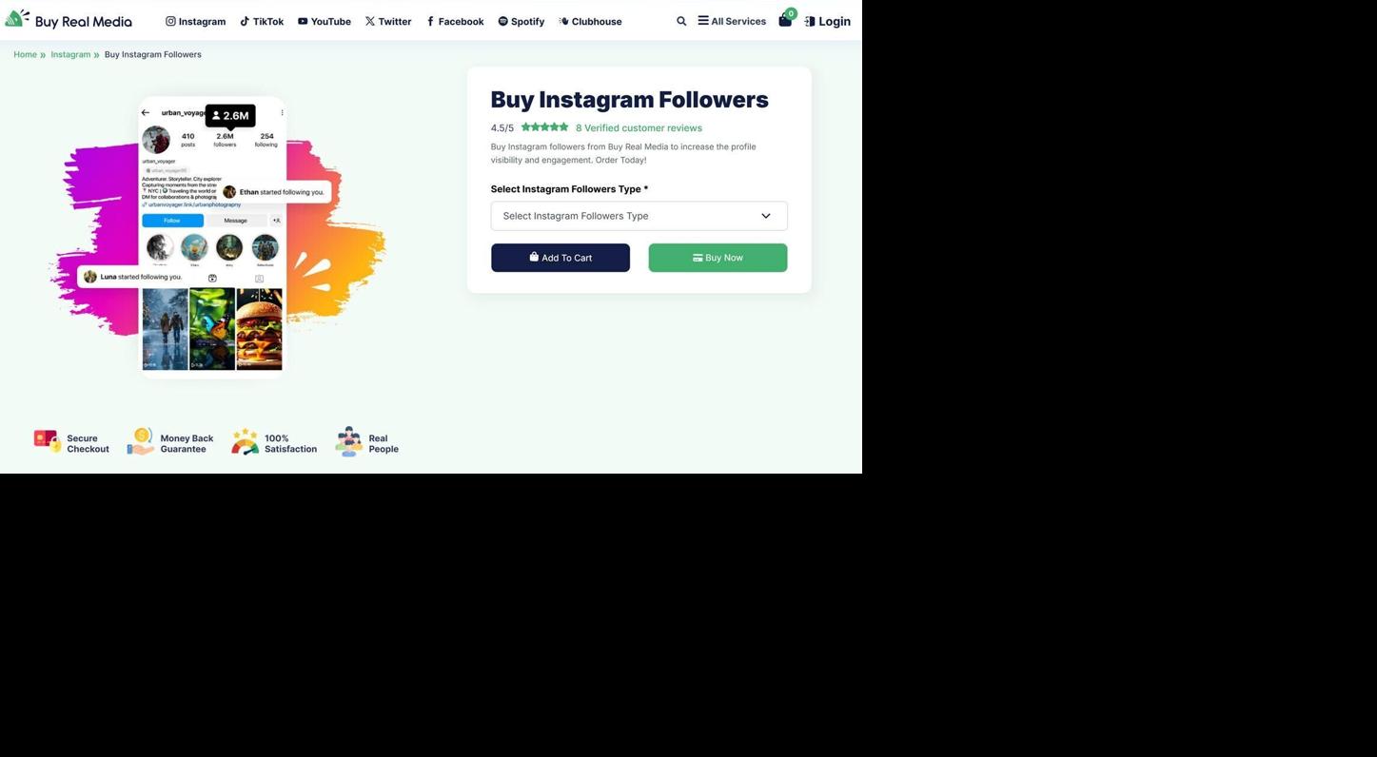Open the Instagram menu item
Image resolution: width=1377 pixels, height=757 pixels.
[196, 21]
